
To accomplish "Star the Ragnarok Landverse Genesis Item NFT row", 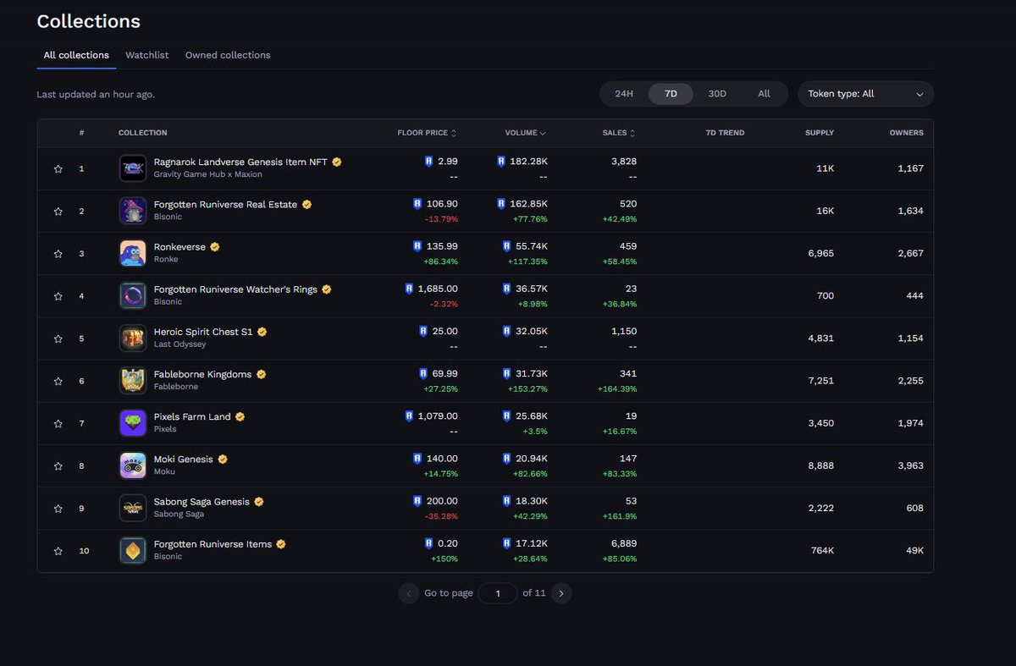I will click(x=58, y=169).
